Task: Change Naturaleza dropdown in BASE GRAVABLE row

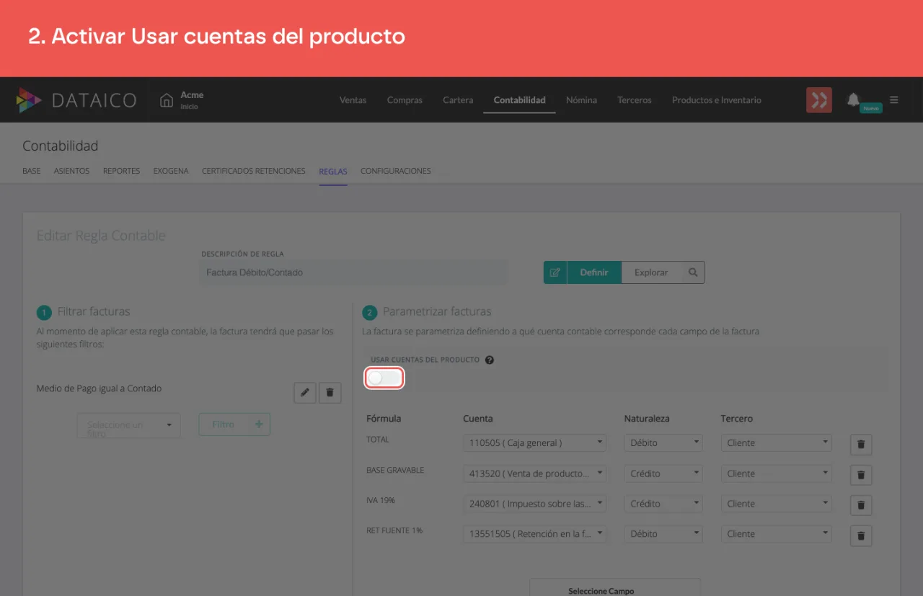Action: point(663,473)
